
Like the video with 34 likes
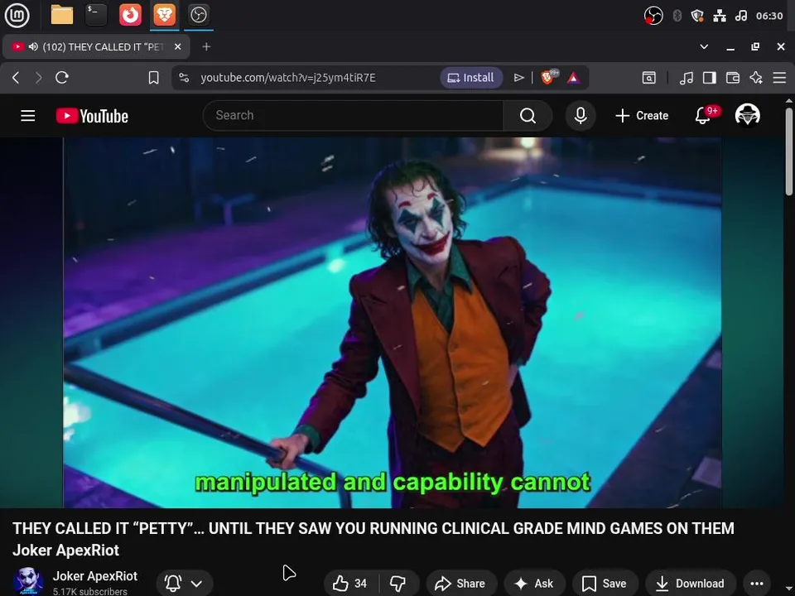click(351, 584)
